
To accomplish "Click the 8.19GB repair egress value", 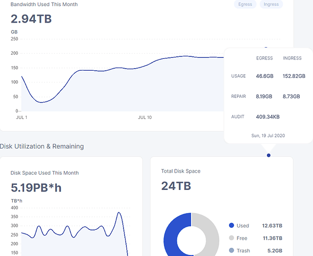I will (x=265, y=96).
